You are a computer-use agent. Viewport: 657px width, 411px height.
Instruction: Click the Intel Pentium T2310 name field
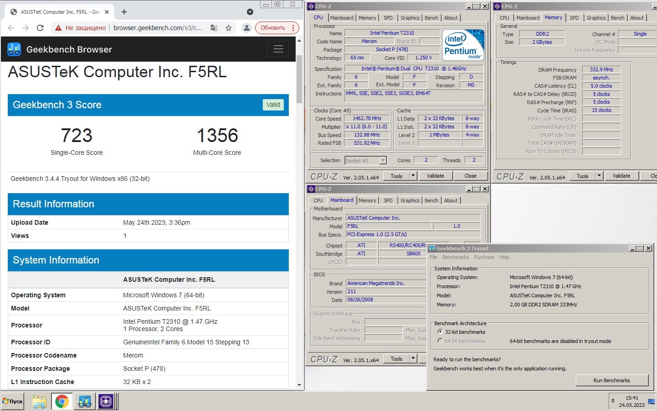[x=392, y=33]
